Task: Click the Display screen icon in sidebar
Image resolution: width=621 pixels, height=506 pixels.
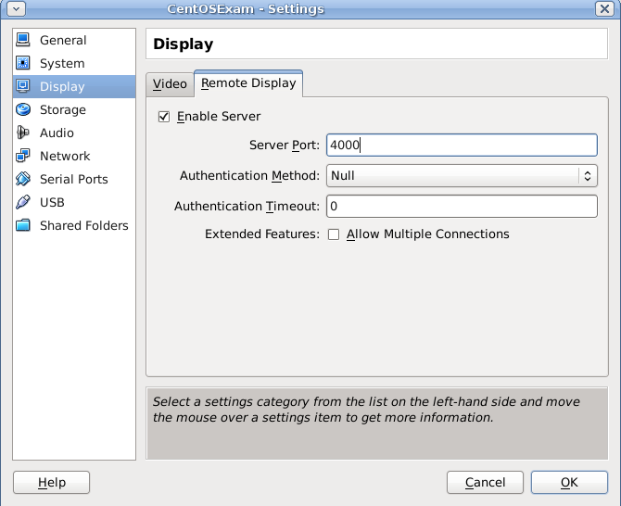Action: click(x=23, y=87)
